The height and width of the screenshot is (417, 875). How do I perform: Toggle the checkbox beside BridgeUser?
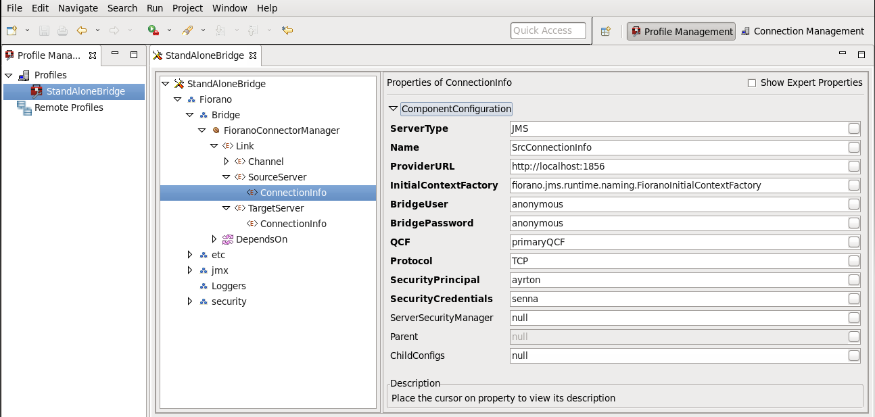pos(854,204)
